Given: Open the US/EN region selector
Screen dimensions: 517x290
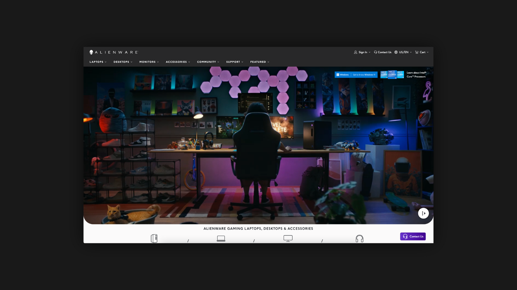Looking at the screenshot, I should pyautogui.click(x=403, y=52).
